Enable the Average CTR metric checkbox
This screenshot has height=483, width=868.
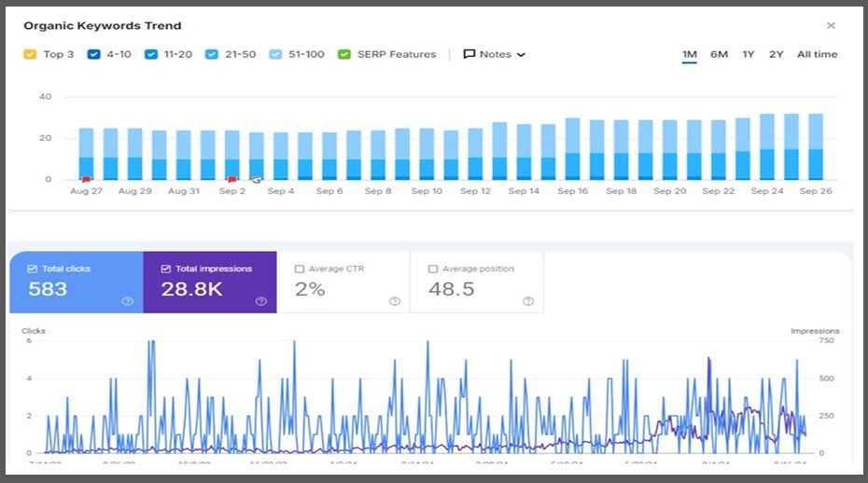click(x=300, y=269)
